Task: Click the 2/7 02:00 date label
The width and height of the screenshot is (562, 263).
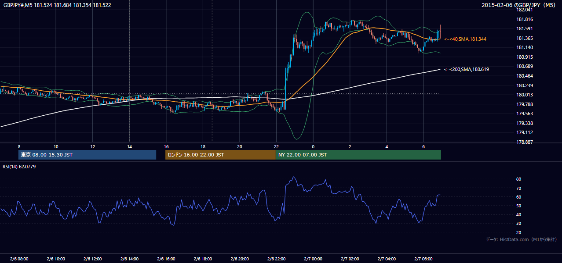Action: coord(350,259)
